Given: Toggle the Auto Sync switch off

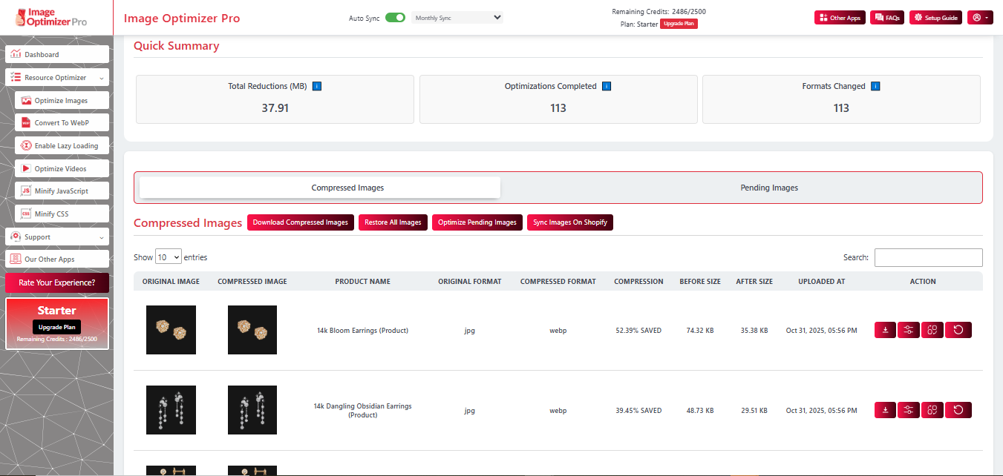Looking at the screenshot, I should (x=396, y=16).
